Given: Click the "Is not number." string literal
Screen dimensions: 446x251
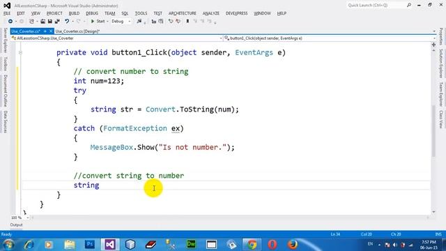Looking at the screenshot, I should click(x=192, y=147).
